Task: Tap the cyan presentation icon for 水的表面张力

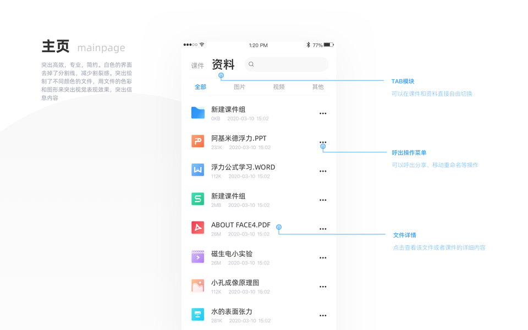Action: [x=197, y=314]
